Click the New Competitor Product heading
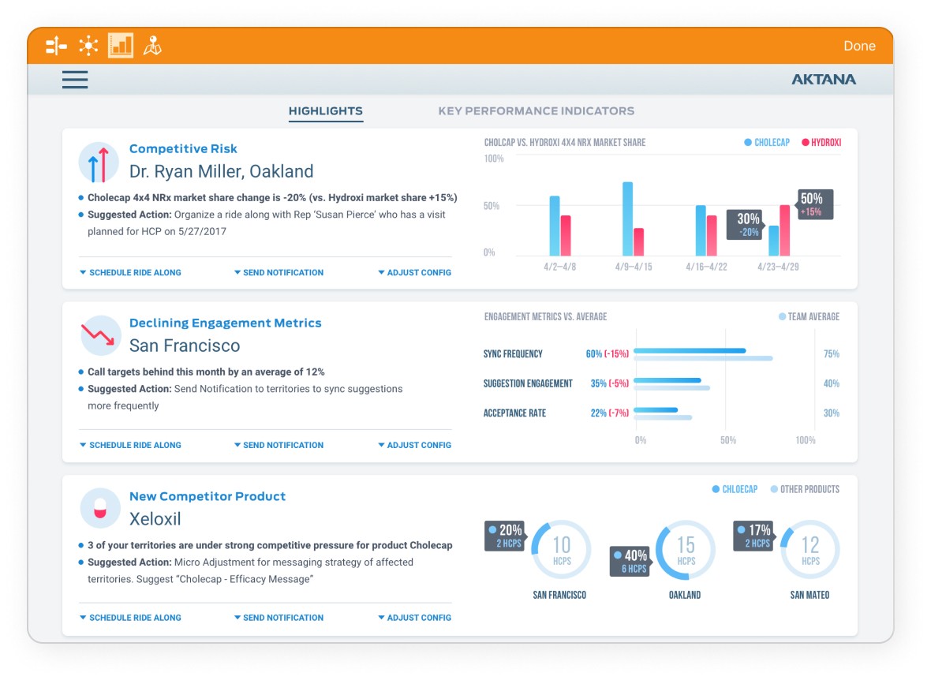Screen dimensions: 931x680 (x=208, y=496)
